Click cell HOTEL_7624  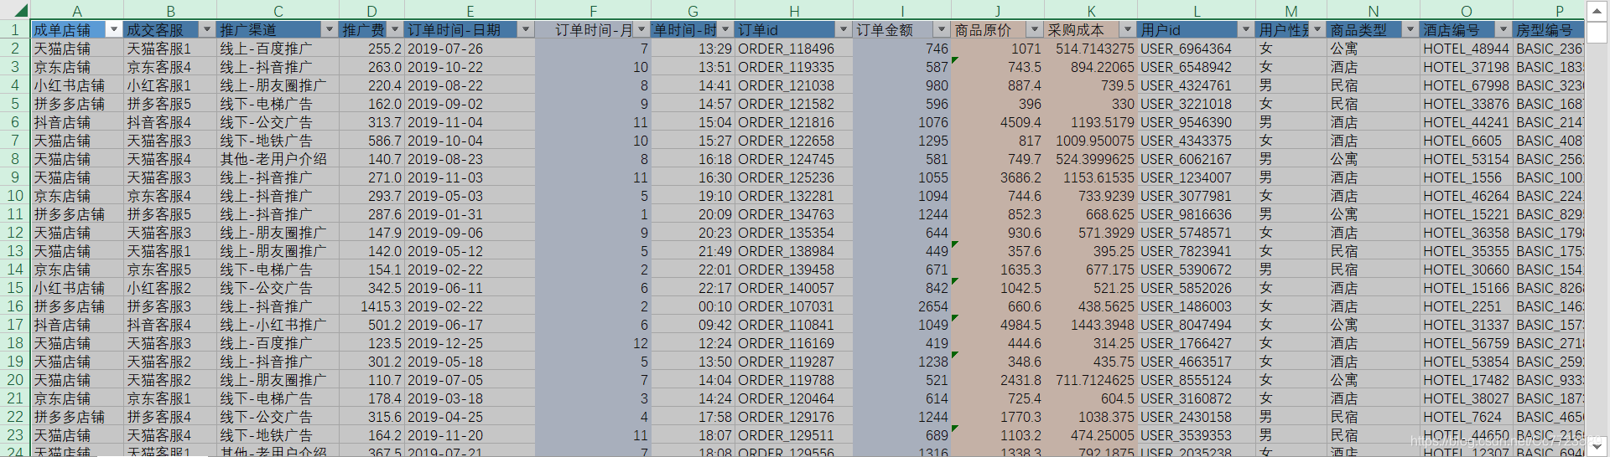coord(1467,417)
